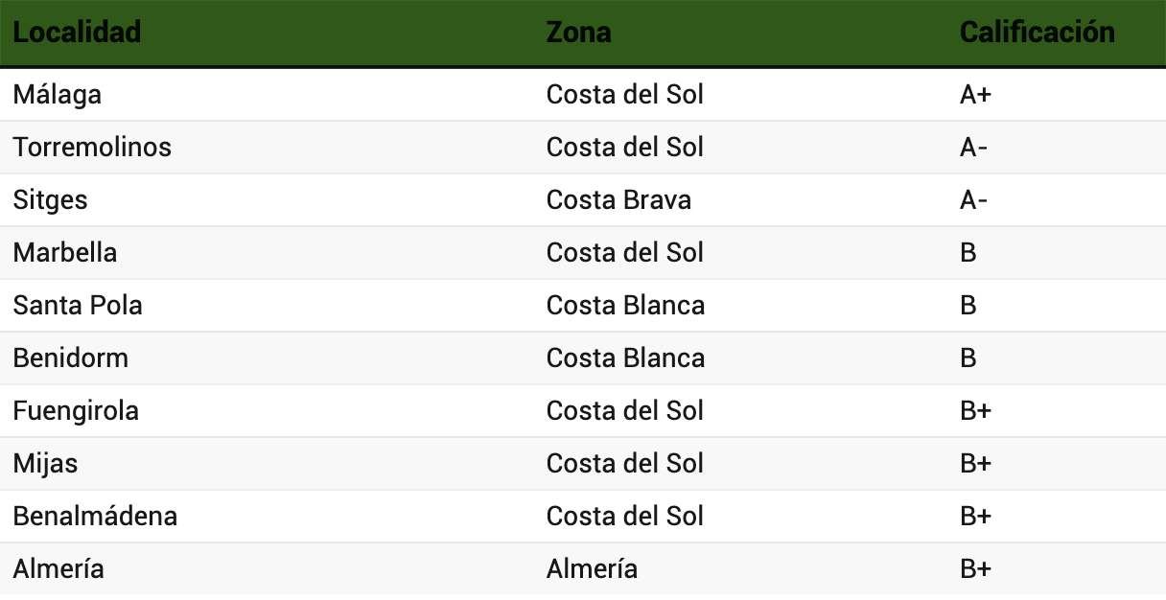Select the A- rating for Torremolinos
The width and height of the screenshot is (1166, 600).
(973, 148)
